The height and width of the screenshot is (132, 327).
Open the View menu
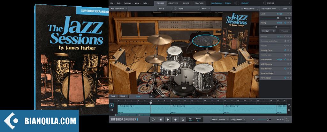coord(137,3)
